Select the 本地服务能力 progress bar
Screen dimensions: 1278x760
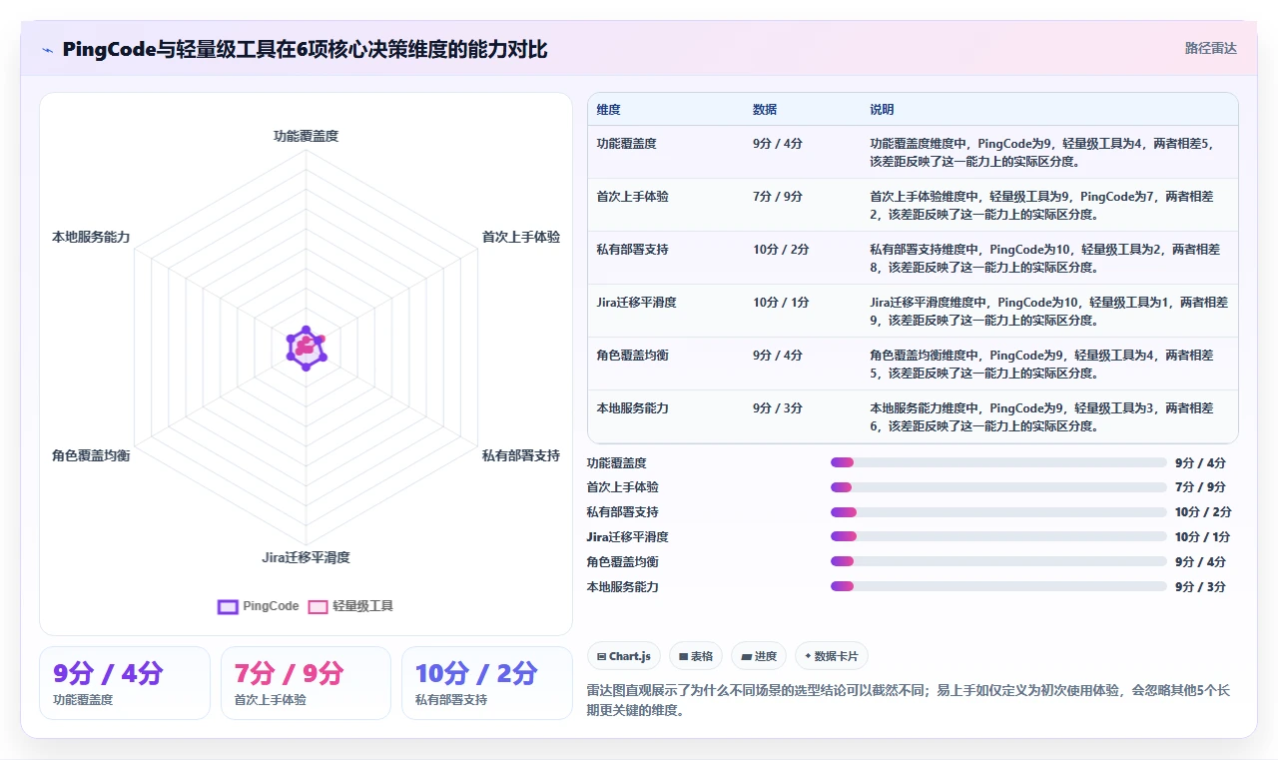point(998,586)
